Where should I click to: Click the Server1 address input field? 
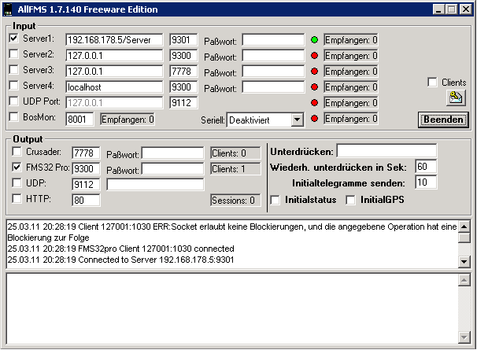pos(113,39)
